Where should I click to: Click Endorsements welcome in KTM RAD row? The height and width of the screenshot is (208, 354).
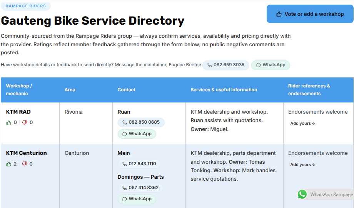pyautogui.click(x=318, y=112)
